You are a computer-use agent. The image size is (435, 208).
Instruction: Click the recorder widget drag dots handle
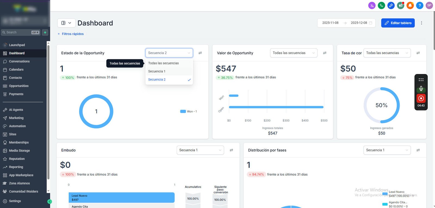421,80
